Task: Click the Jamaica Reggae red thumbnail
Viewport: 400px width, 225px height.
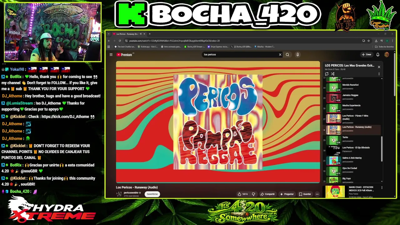Action: [x=334, y=98]
